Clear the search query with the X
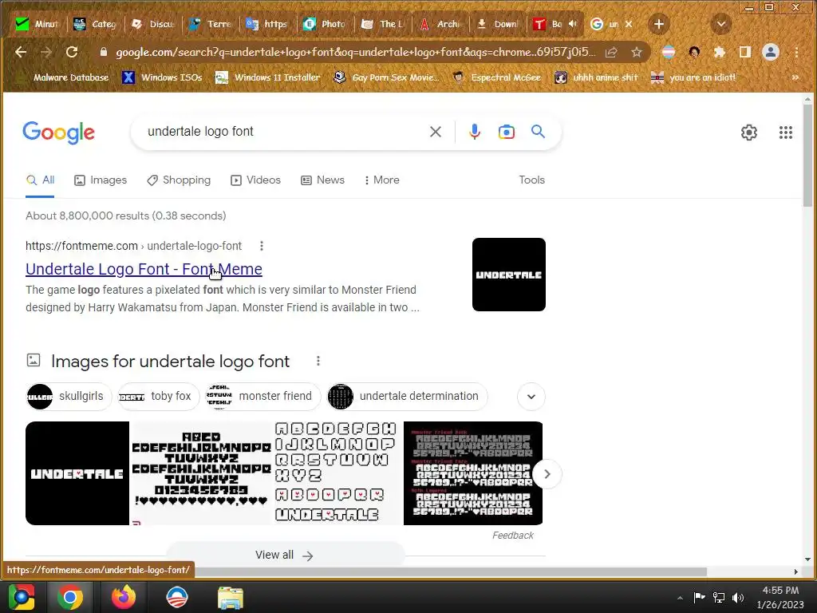The image size is (817, 613). coord(436,132)
